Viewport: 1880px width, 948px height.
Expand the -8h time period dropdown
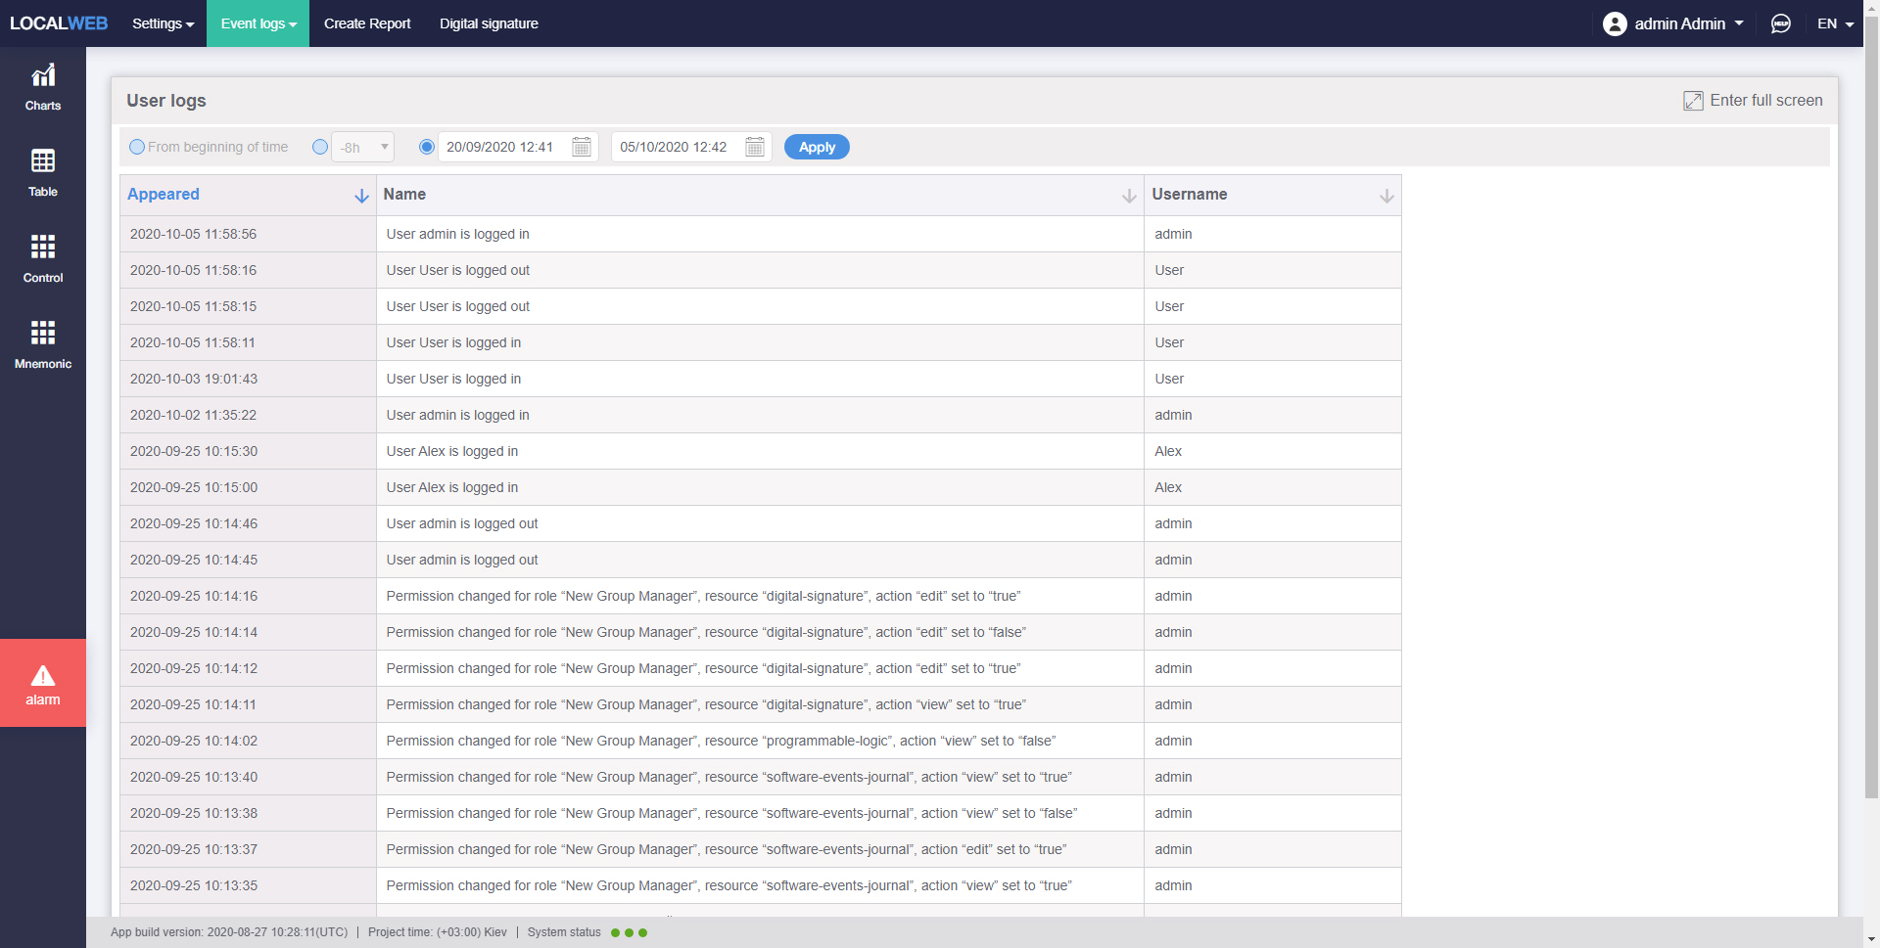tap(363, 147)
